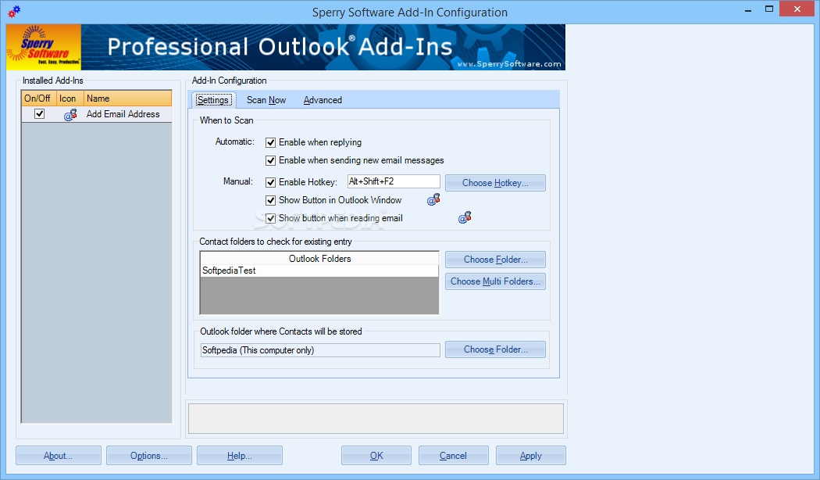820x480 pixels.
Task: Apply the settings
Action: 531,456
